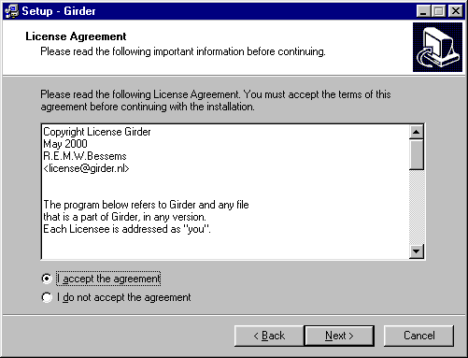Click the license@girder.nl line in license text
Screen dimensions: 468x358
click(86, 168)
